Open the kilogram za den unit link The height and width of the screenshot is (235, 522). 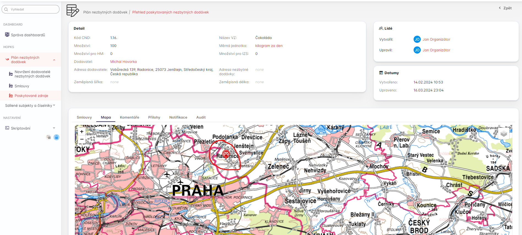[x=269, y=46]
